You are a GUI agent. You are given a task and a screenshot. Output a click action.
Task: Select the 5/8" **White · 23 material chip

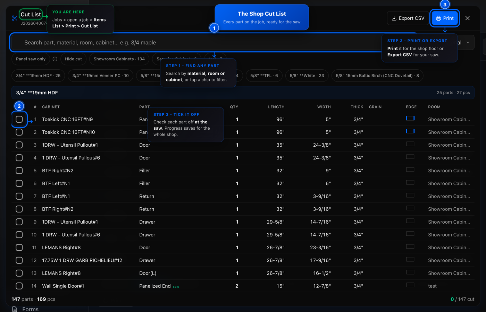(307, 76)
